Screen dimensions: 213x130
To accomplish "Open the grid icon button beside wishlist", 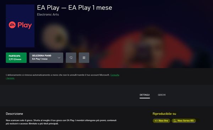I will tap(84, 58).
